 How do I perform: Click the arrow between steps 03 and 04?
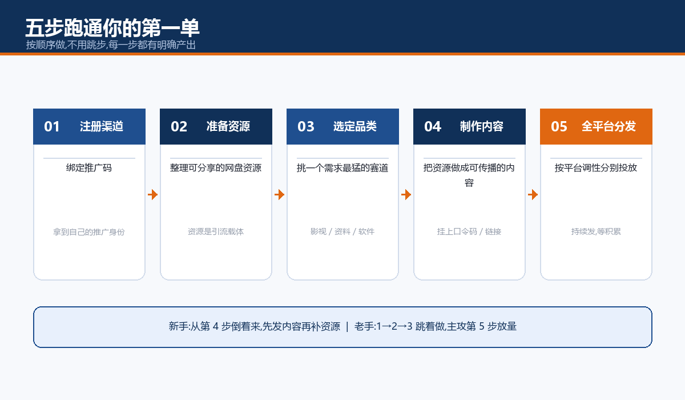pyautogui.click(x=406, y=195)
